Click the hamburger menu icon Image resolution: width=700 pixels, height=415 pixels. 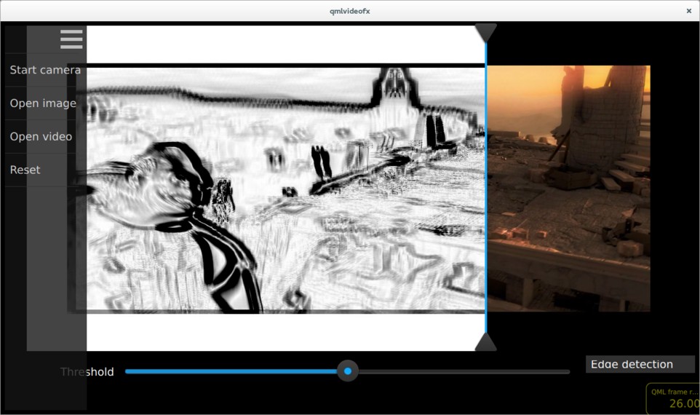coord(71,39)
